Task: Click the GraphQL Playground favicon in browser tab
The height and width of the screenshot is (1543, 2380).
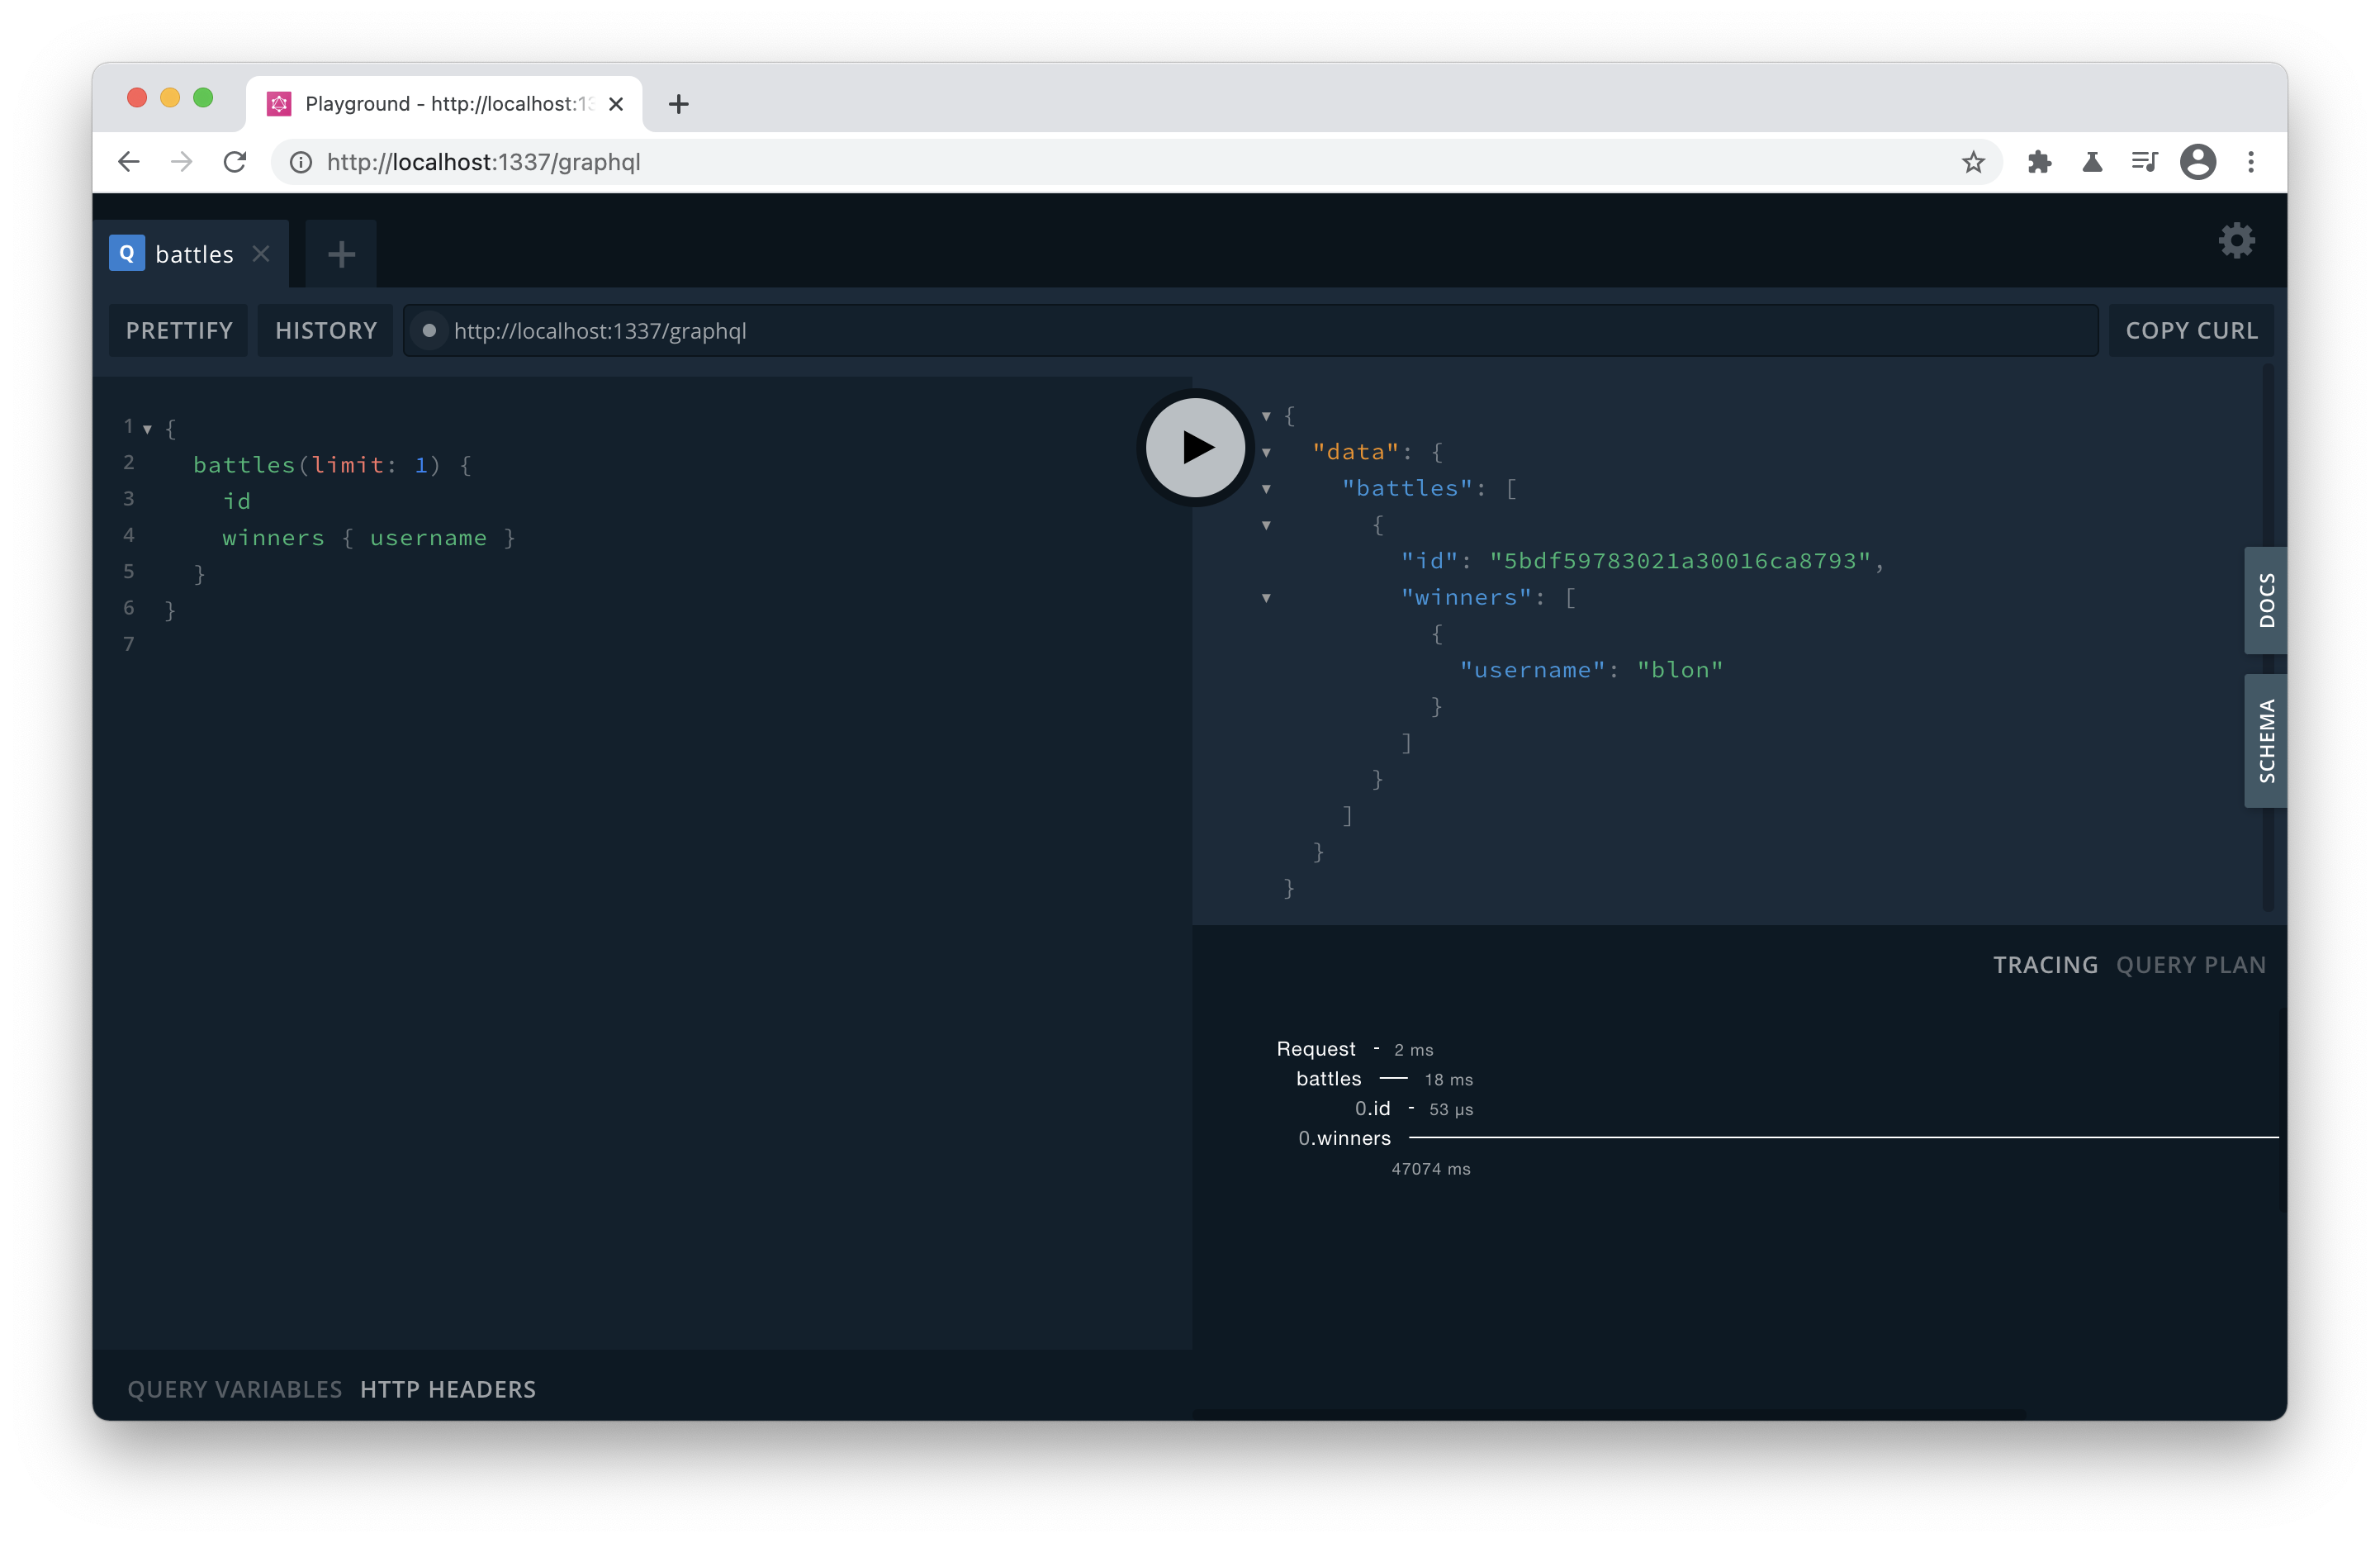Action: click(278, 103)
